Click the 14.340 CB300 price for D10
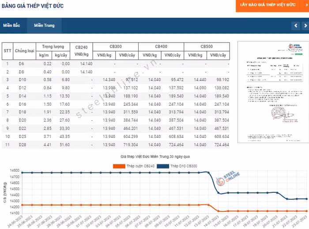The height and width of the screenshot is (229, 309). pyautogui.click(x=109, y=80)
